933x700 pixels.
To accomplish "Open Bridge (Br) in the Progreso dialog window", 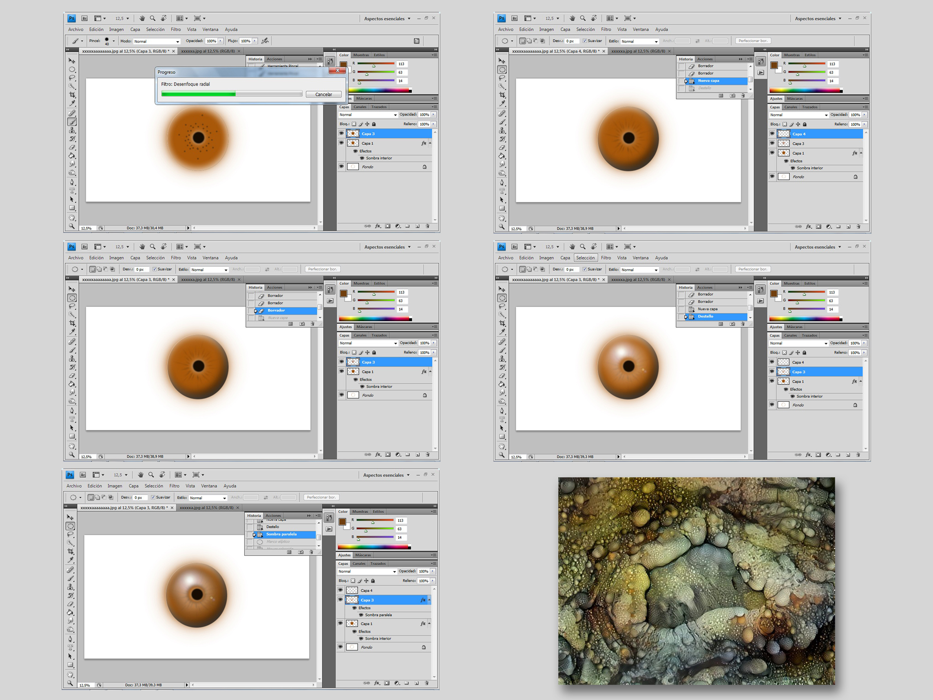I will 84,18.
